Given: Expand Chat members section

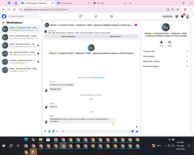Looking at the screenshot, I should (166, 56).
